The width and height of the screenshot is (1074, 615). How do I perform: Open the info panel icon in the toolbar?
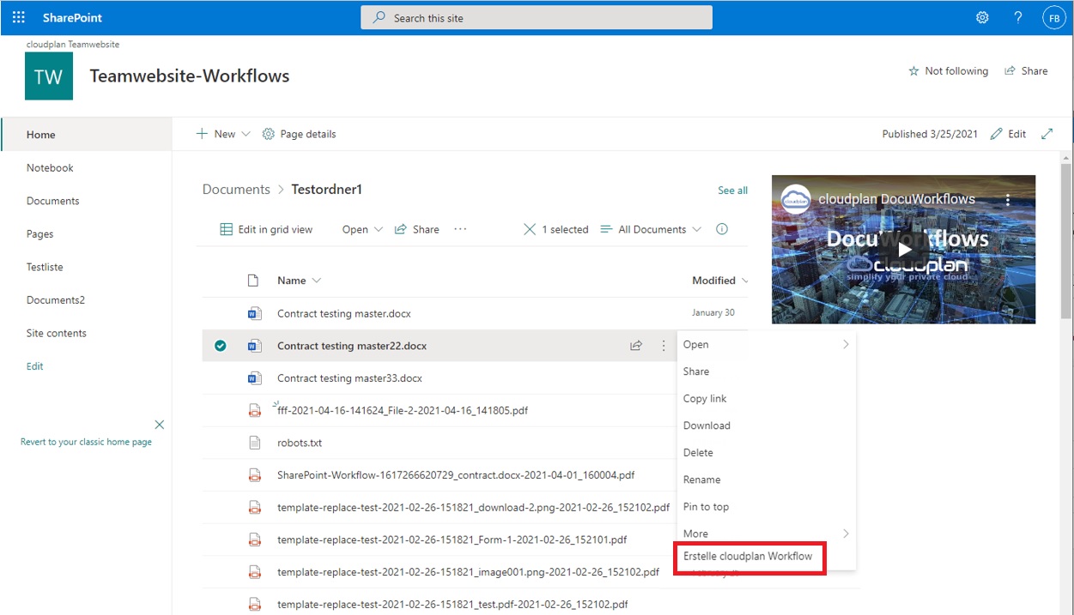[x=722, y=229]
